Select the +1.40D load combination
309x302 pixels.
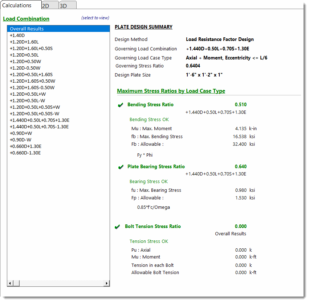pos(17,35)
